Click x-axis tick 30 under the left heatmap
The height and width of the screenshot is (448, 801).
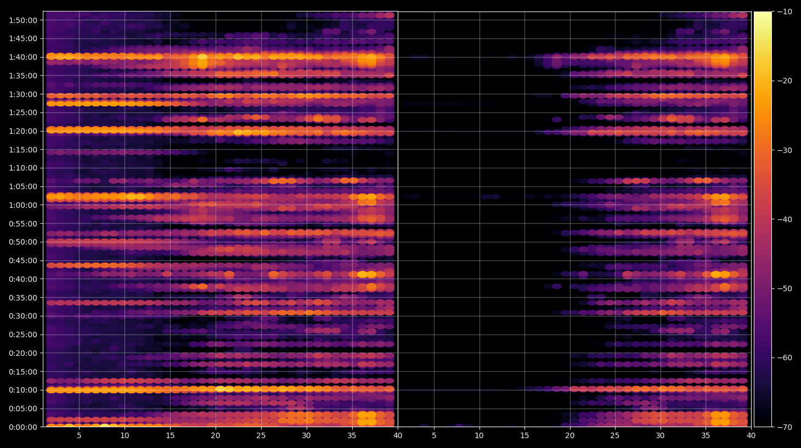pyautogui.click(x=306, y=436)
